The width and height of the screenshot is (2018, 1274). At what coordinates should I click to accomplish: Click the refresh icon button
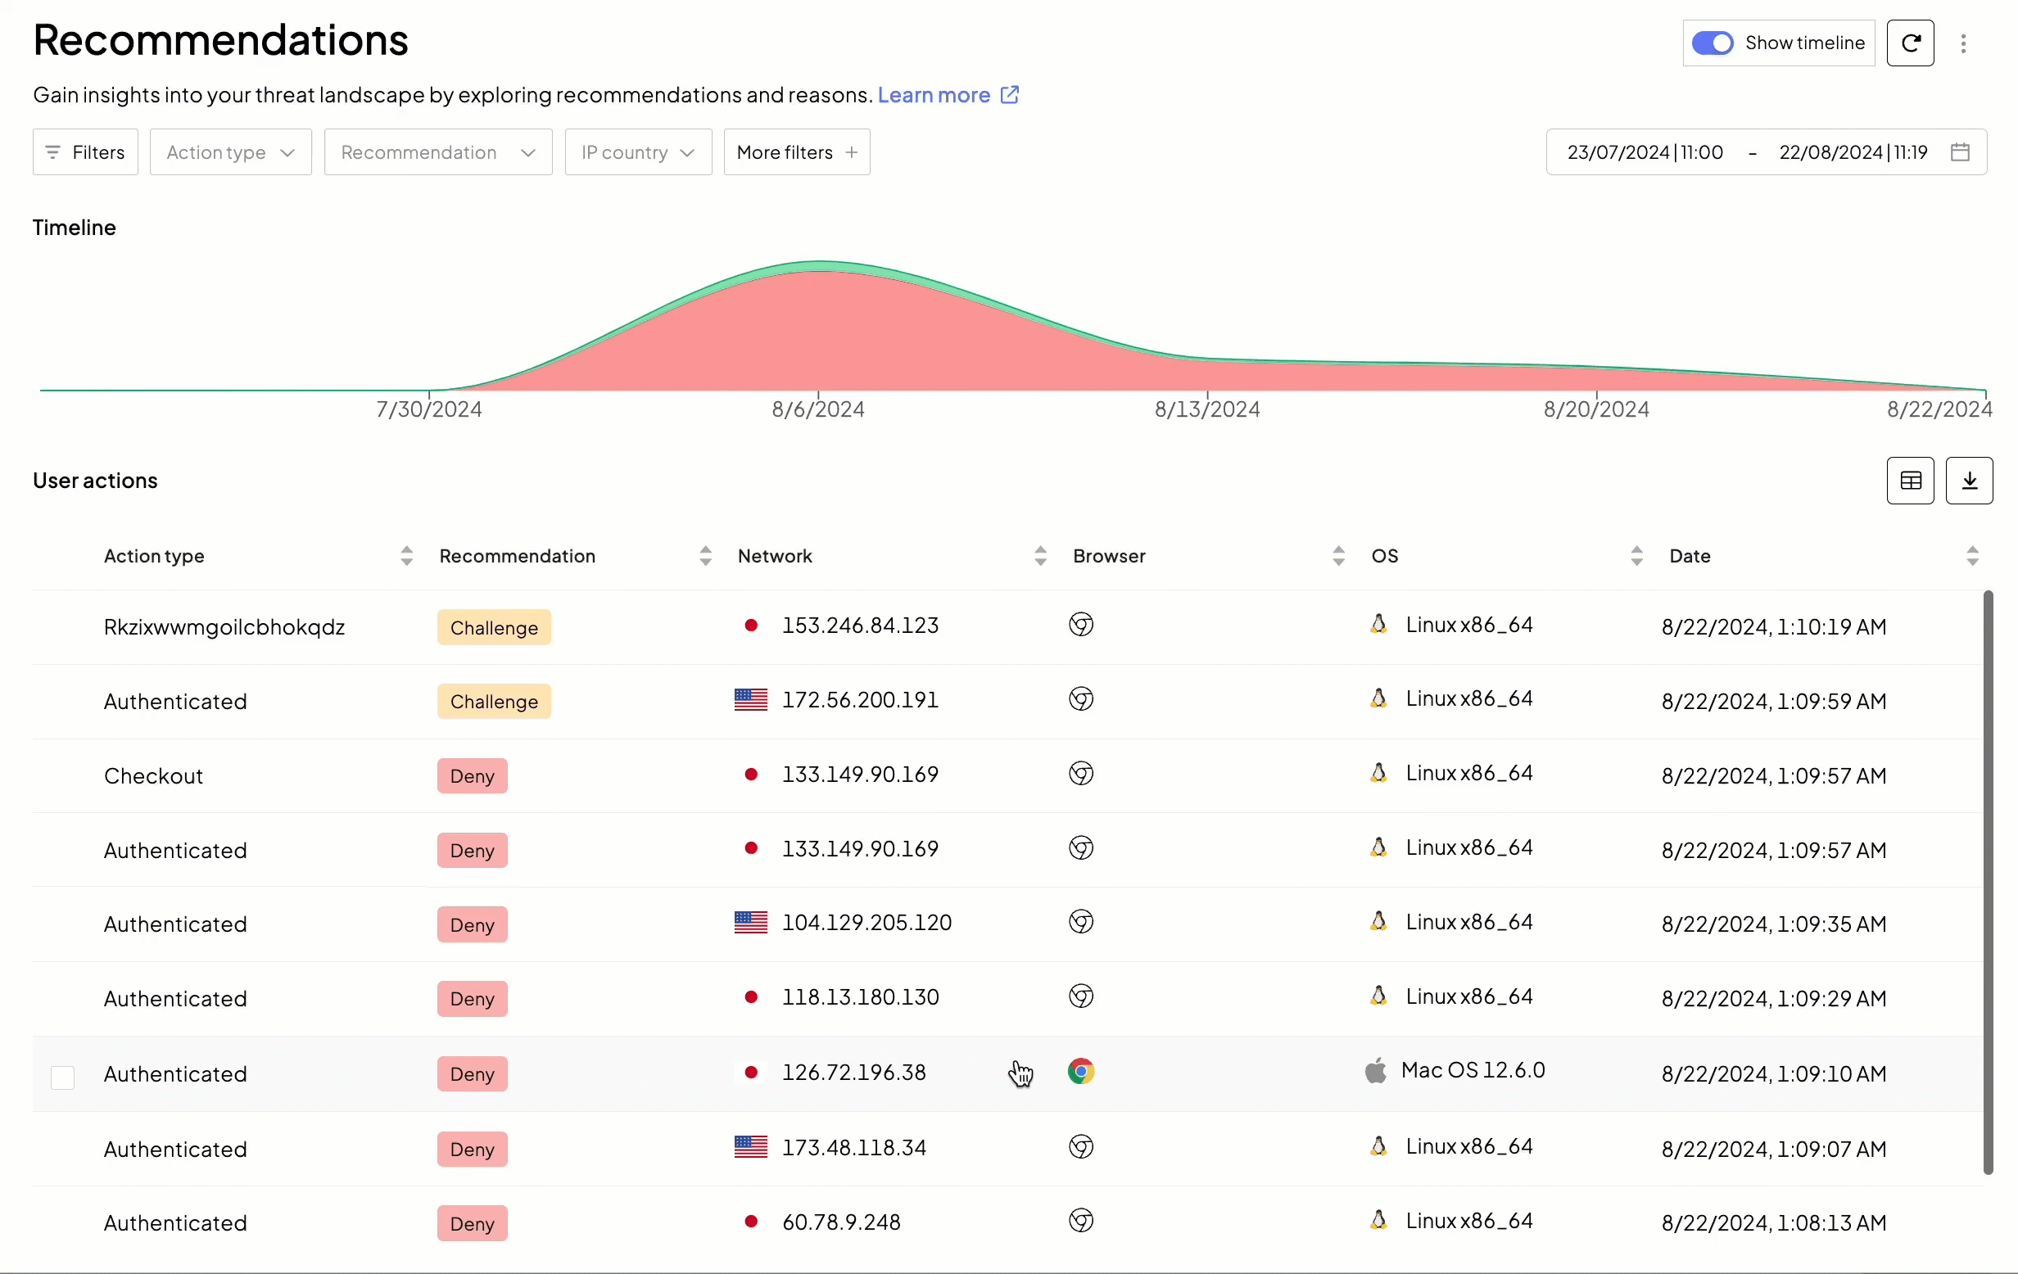[x=1910, y=43]
